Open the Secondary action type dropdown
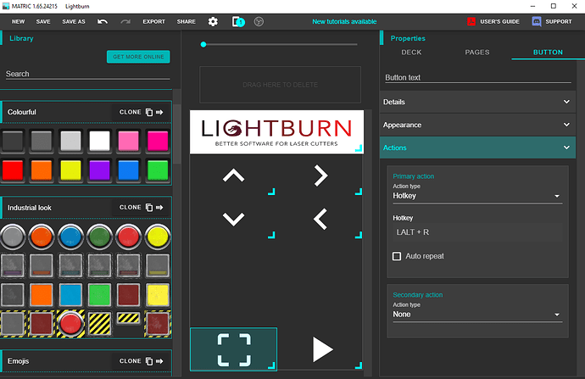The height and width of the screenshot is (379, 585). tap(477, 315)
